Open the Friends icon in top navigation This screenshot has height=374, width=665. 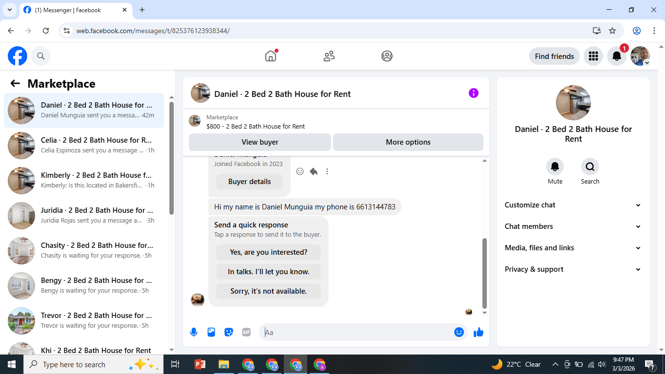(329, 56)
